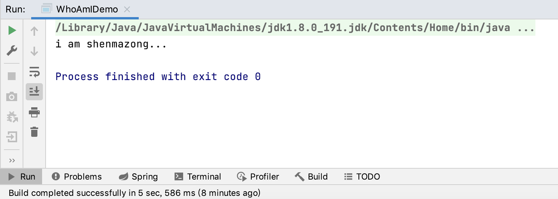This screenshot has width=558, height=199.
Task: Toggle Scroll to End of console
Action: click(34, 92)
